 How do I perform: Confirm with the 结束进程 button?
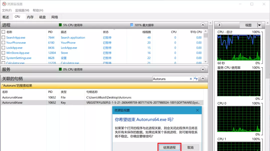[x=169, y=147]
